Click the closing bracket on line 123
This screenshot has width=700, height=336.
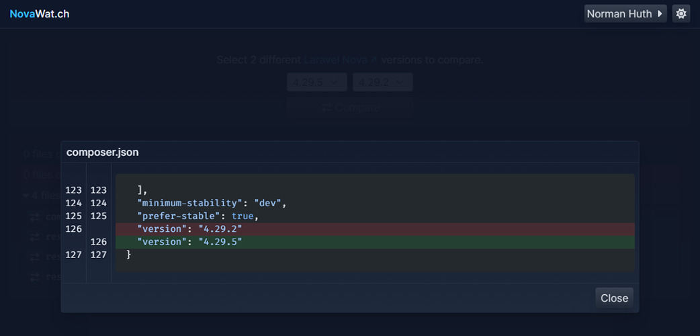point(142,191)
